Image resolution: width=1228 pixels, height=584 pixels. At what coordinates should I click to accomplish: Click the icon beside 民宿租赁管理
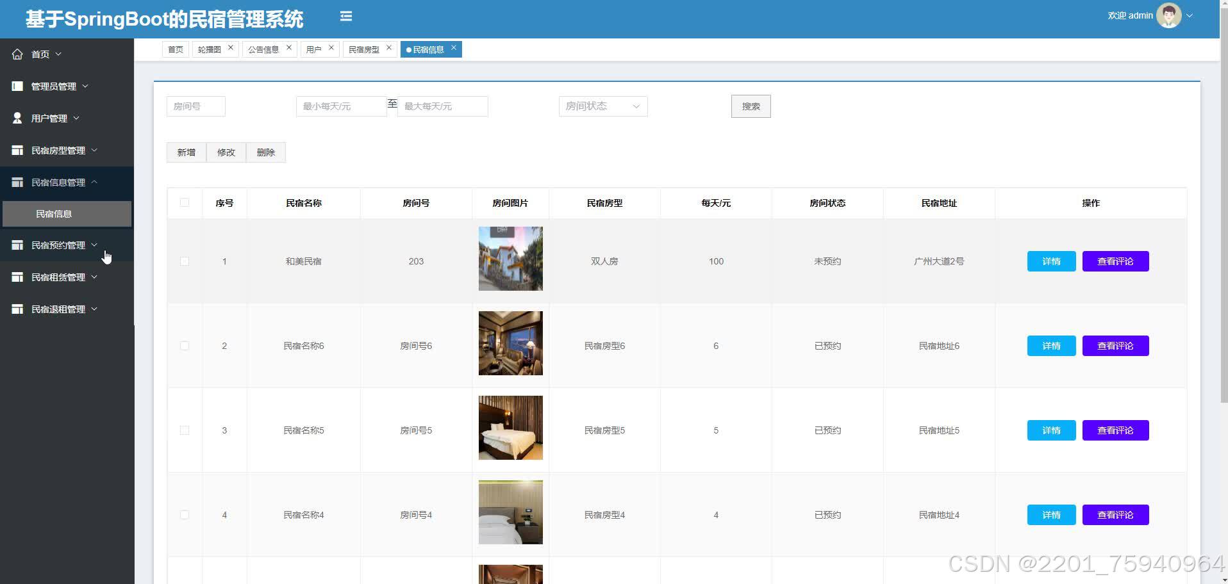click(x=17, y=277)
